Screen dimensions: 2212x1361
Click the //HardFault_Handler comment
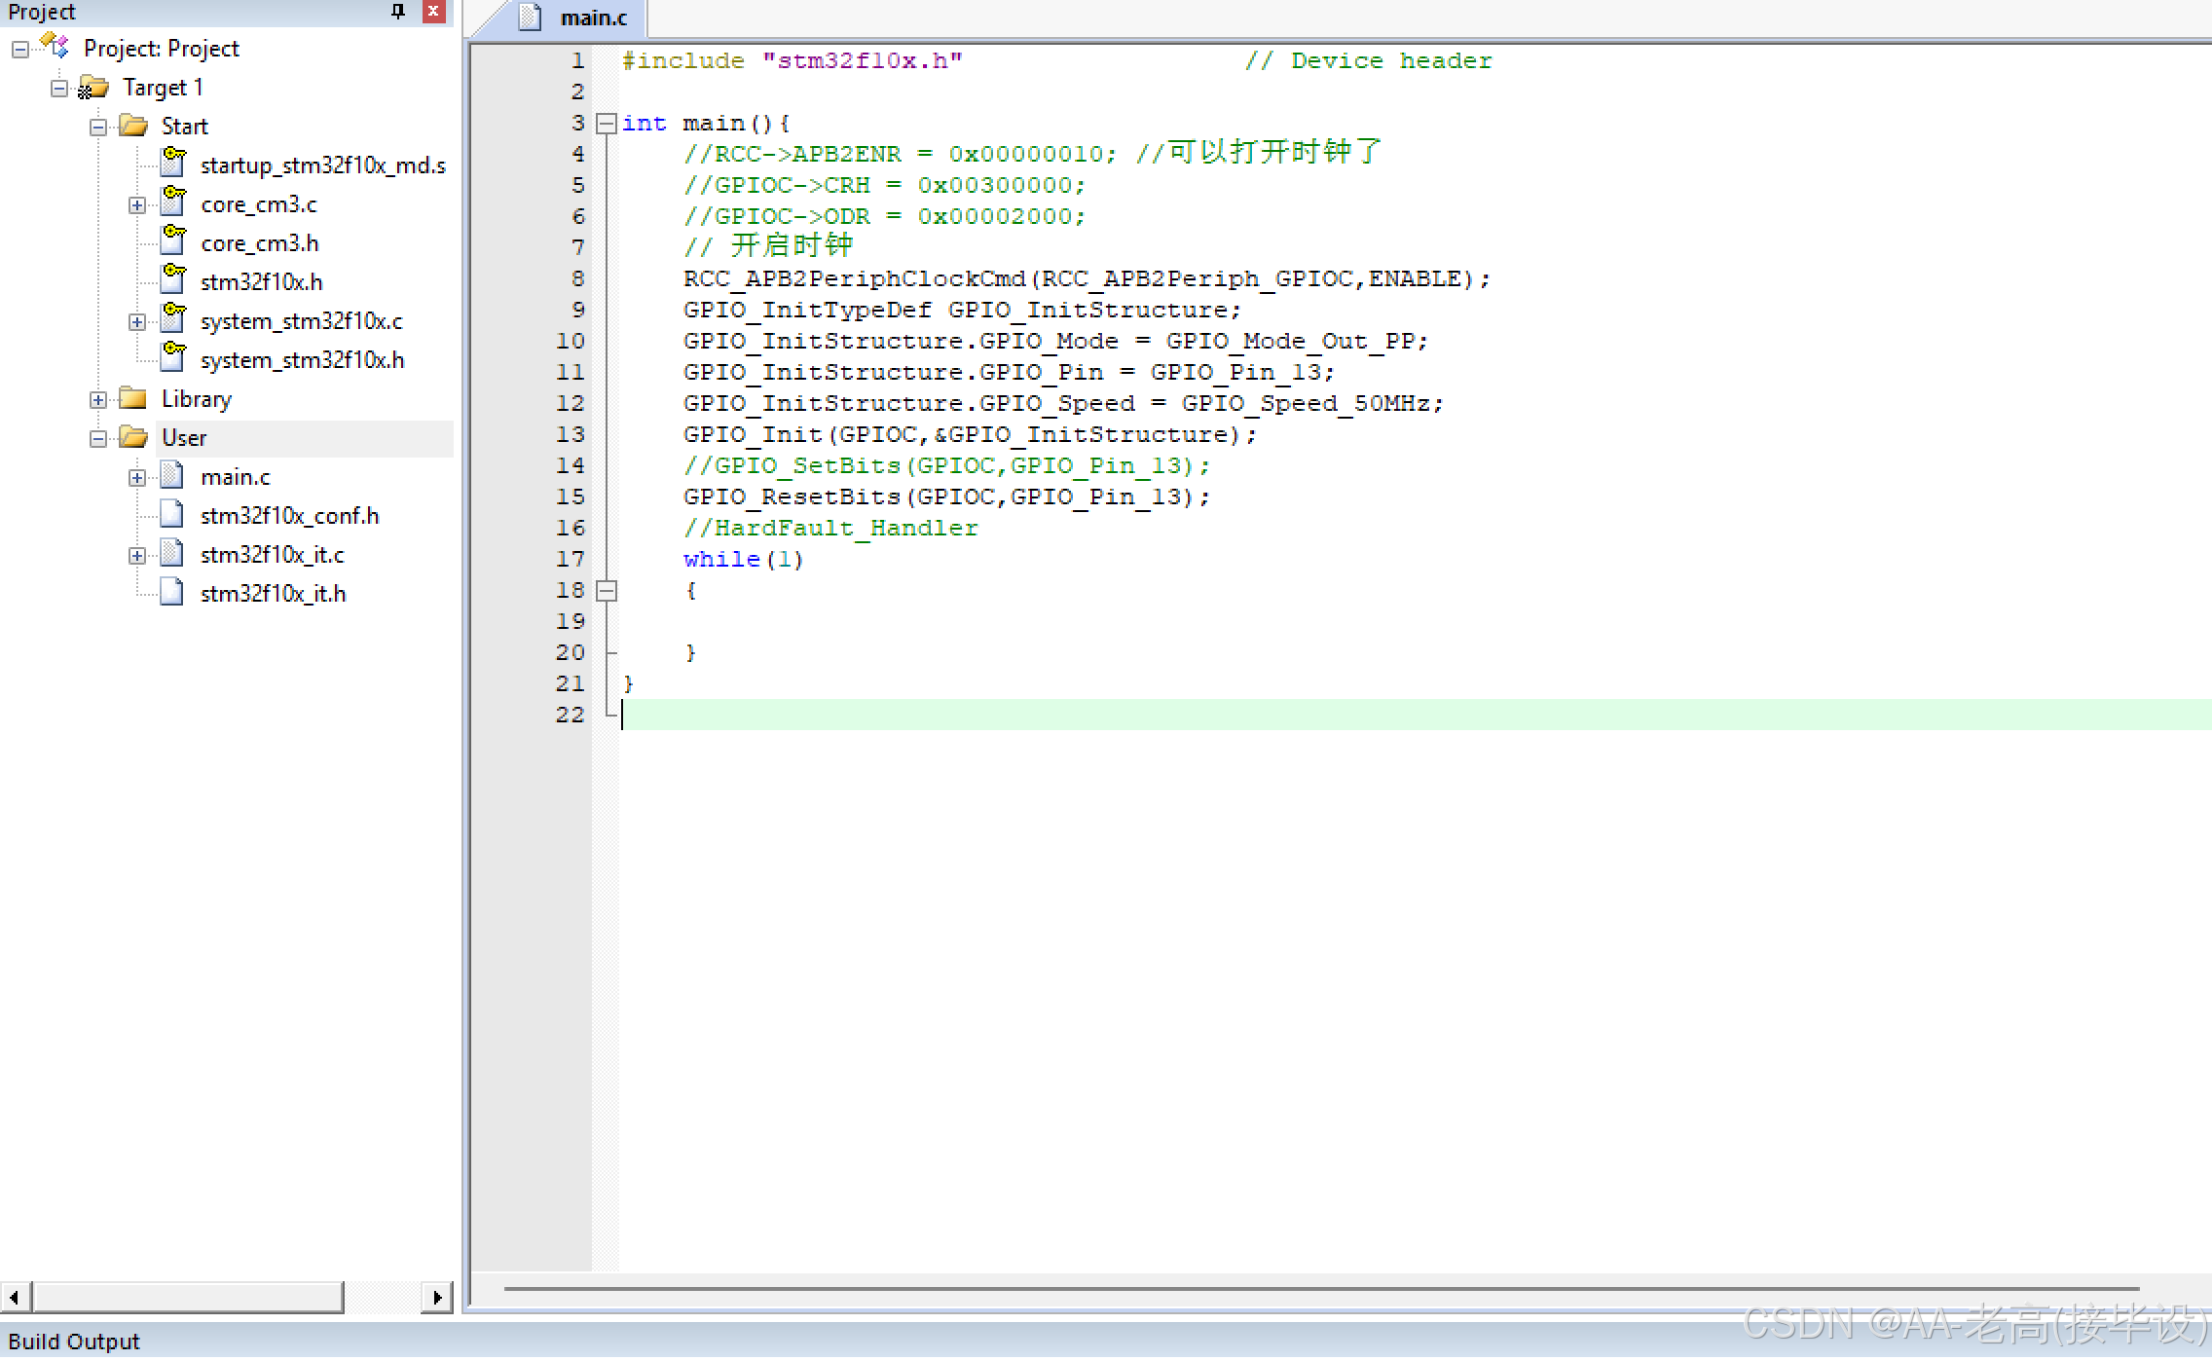[x=830, y=529]
